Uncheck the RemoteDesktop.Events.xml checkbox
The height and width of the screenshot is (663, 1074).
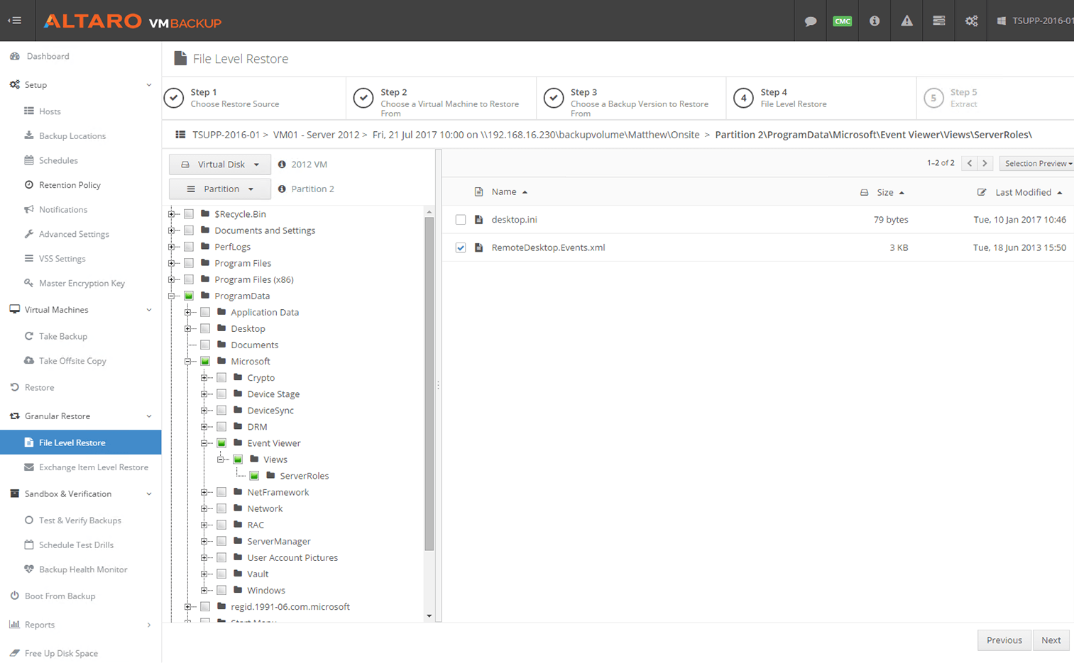coord(461,247)
